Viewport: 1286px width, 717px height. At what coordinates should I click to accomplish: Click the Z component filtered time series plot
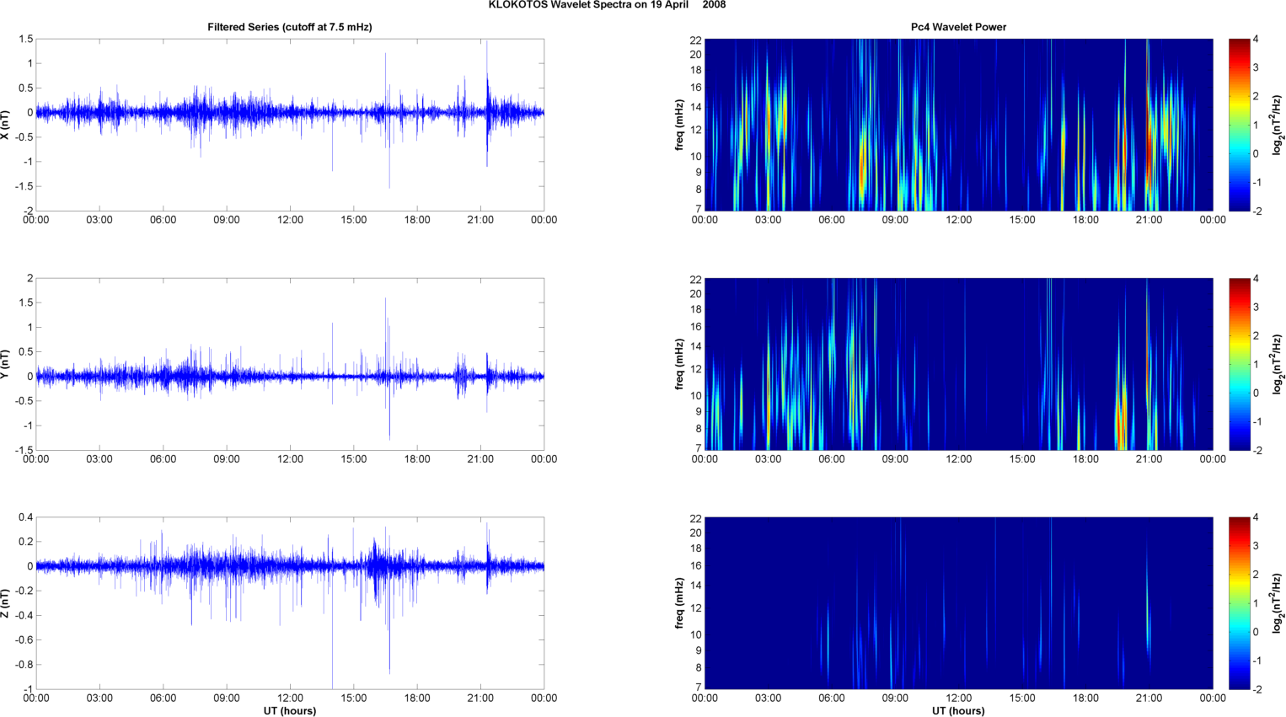click(x=290, y=603)
